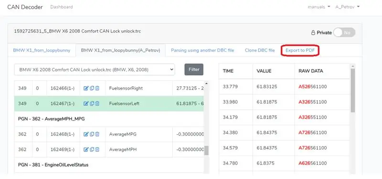Delete the FuelsensorLeft signal
382x179 pixels.
pyautogui.click(x=97, y=104)
